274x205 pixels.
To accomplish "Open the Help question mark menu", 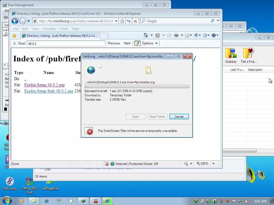I will click(x=215, y=36).
